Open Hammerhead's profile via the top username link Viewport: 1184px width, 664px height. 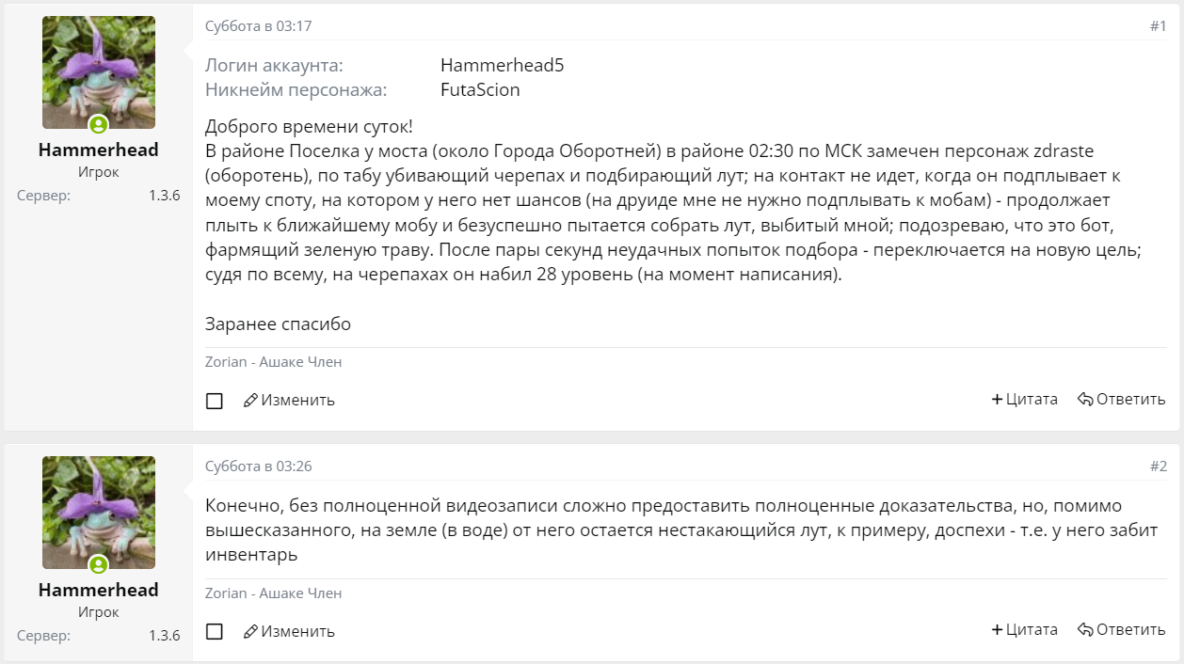(x=98, y=149)
